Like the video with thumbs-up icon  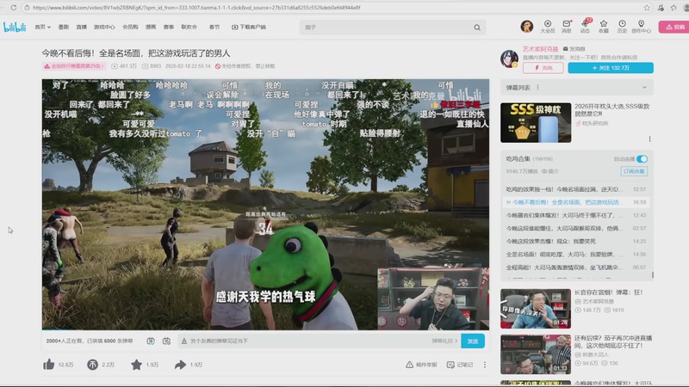tap(48, 364)
